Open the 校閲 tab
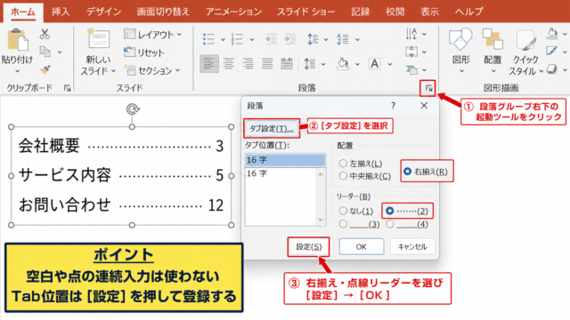Image resolution: width=570 pixels, height=320 pixels. 395,12
